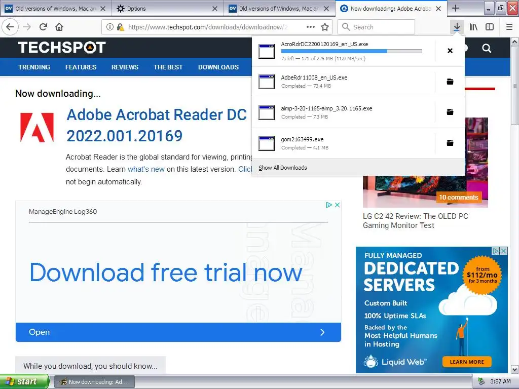519x389 pixels.
Task: Click LEARN MORE on Liquid Web ad
Action: (467, 362)
